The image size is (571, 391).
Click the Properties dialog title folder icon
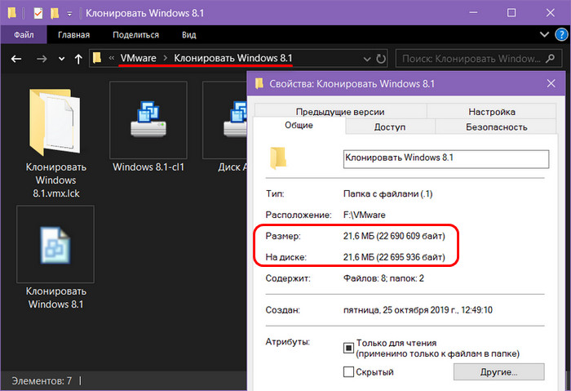[259, 83]
